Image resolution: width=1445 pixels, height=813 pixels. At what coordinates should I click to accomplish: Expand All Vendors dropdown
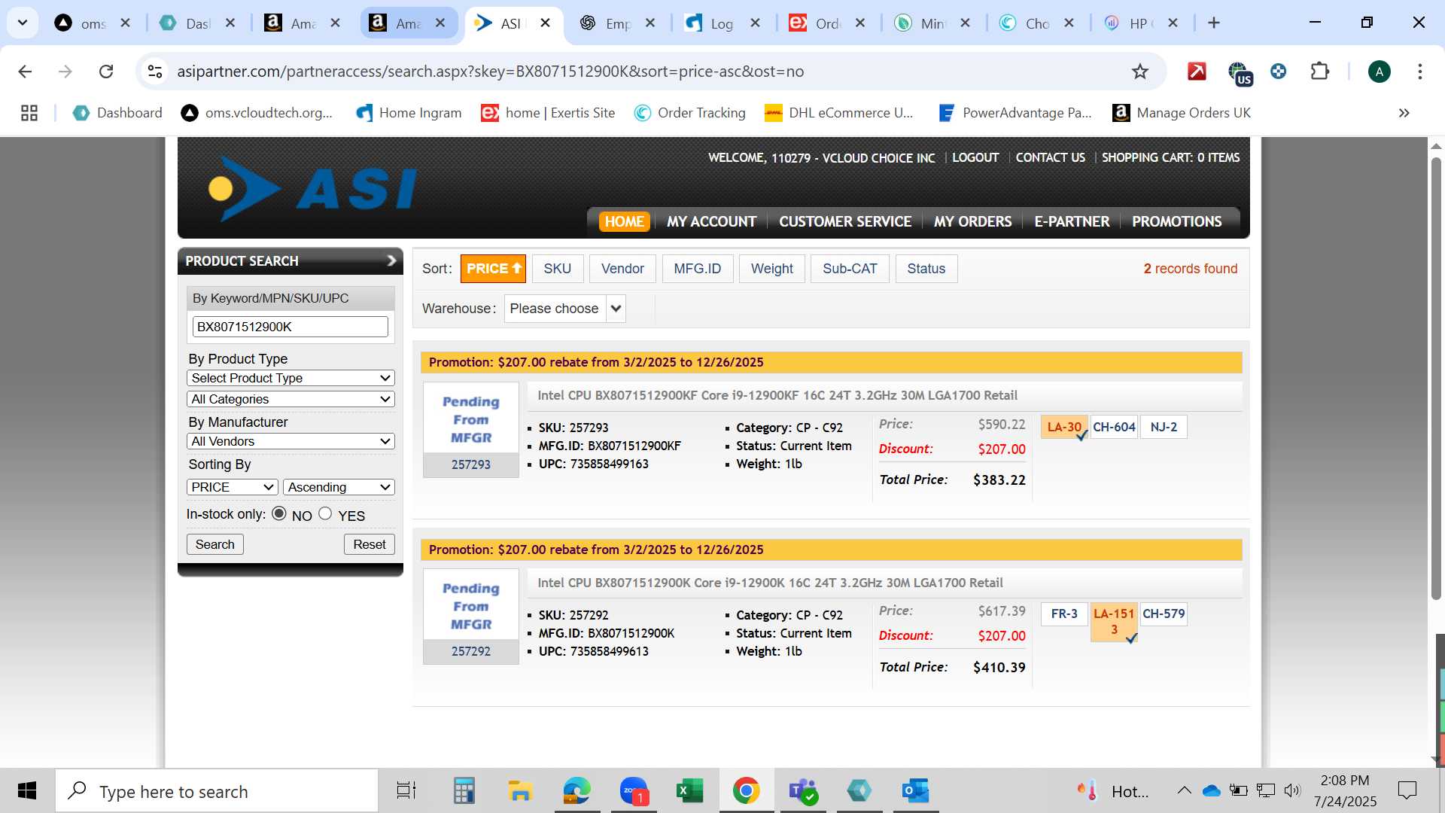pos(291,441)
